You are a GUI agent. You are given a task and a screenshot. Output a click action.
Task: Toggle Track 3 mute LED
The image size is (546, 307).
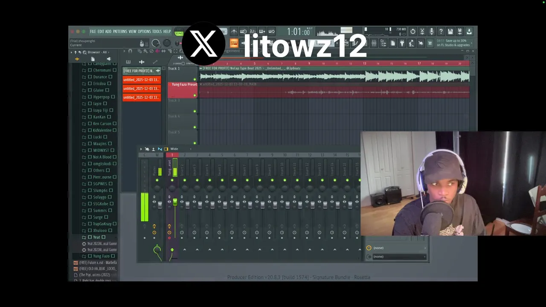[x=195, y=111]
